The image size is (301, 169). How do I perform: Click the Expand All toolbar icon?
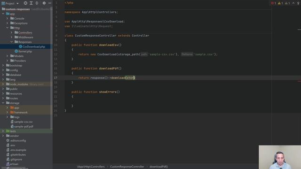point(31,3)
